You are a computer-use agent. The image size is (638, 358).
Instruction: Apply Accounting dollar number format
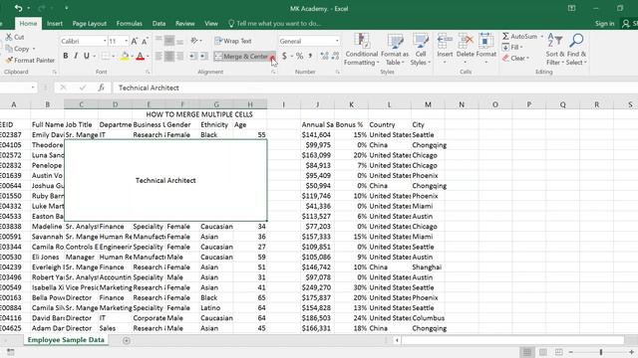tap(284, 56)
